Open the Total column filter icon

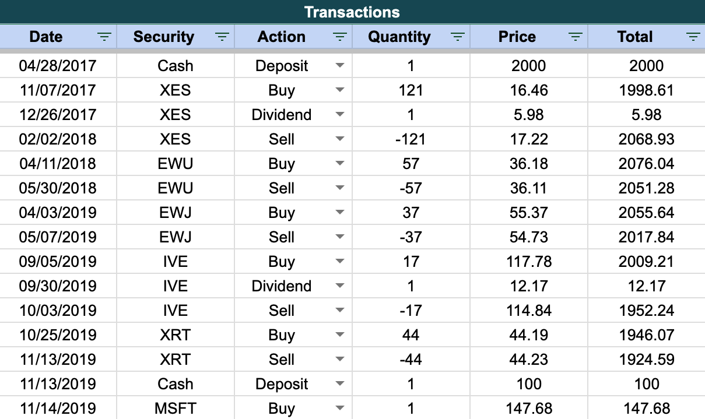693,37
